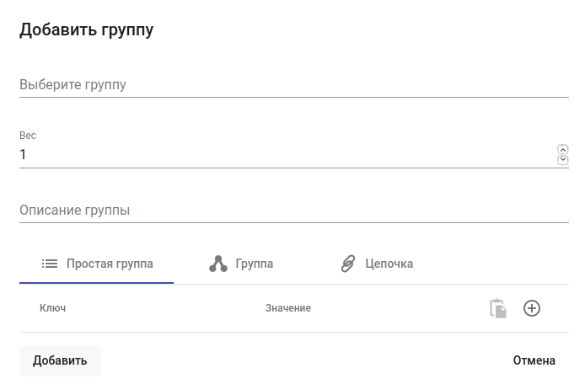The height and width of the screenshot is (384, 585).
Task: Select the Цепочка tab label
Action: [x=389, y=264]
